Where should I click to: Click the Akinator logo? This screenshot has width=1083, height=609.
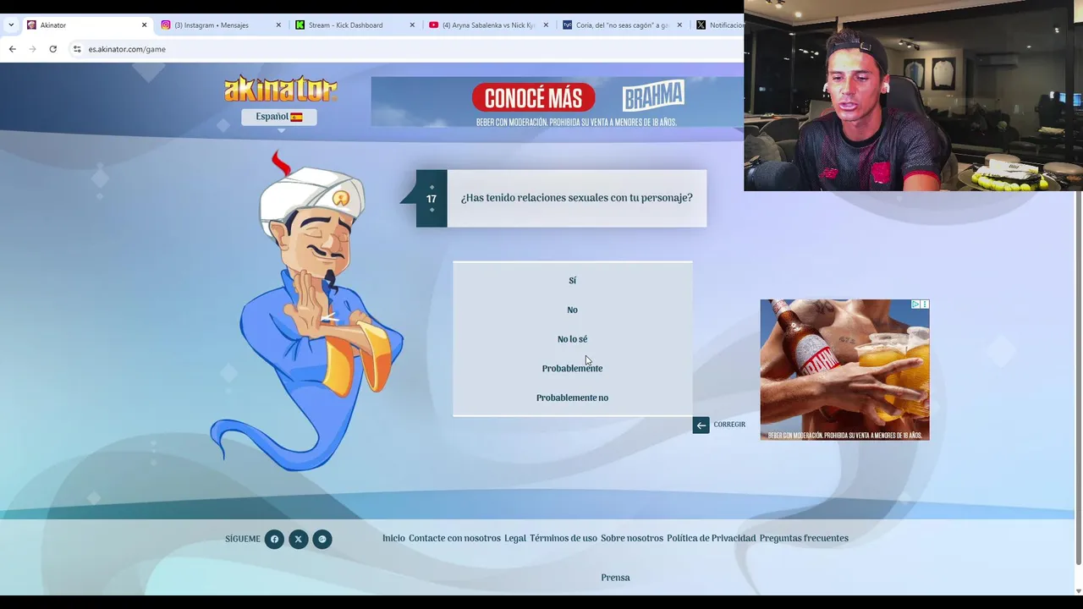click(280, 89)
